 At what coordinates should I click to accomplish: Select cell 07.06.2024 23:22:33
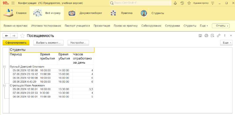[x=24, y=93]
